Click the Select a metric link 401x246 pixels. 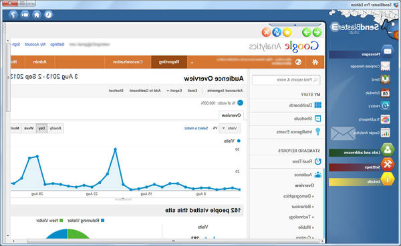(196, 128)
